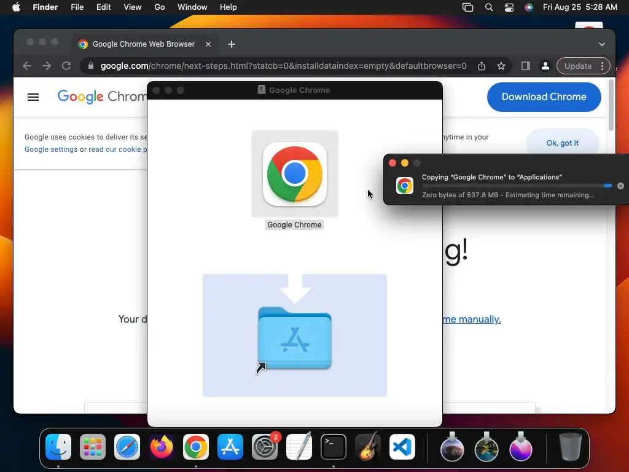Click the Chrome icon in the copy dialog
Image resolution: width=629 pixels, height=472 pixels.
click(x=404, y=186)
